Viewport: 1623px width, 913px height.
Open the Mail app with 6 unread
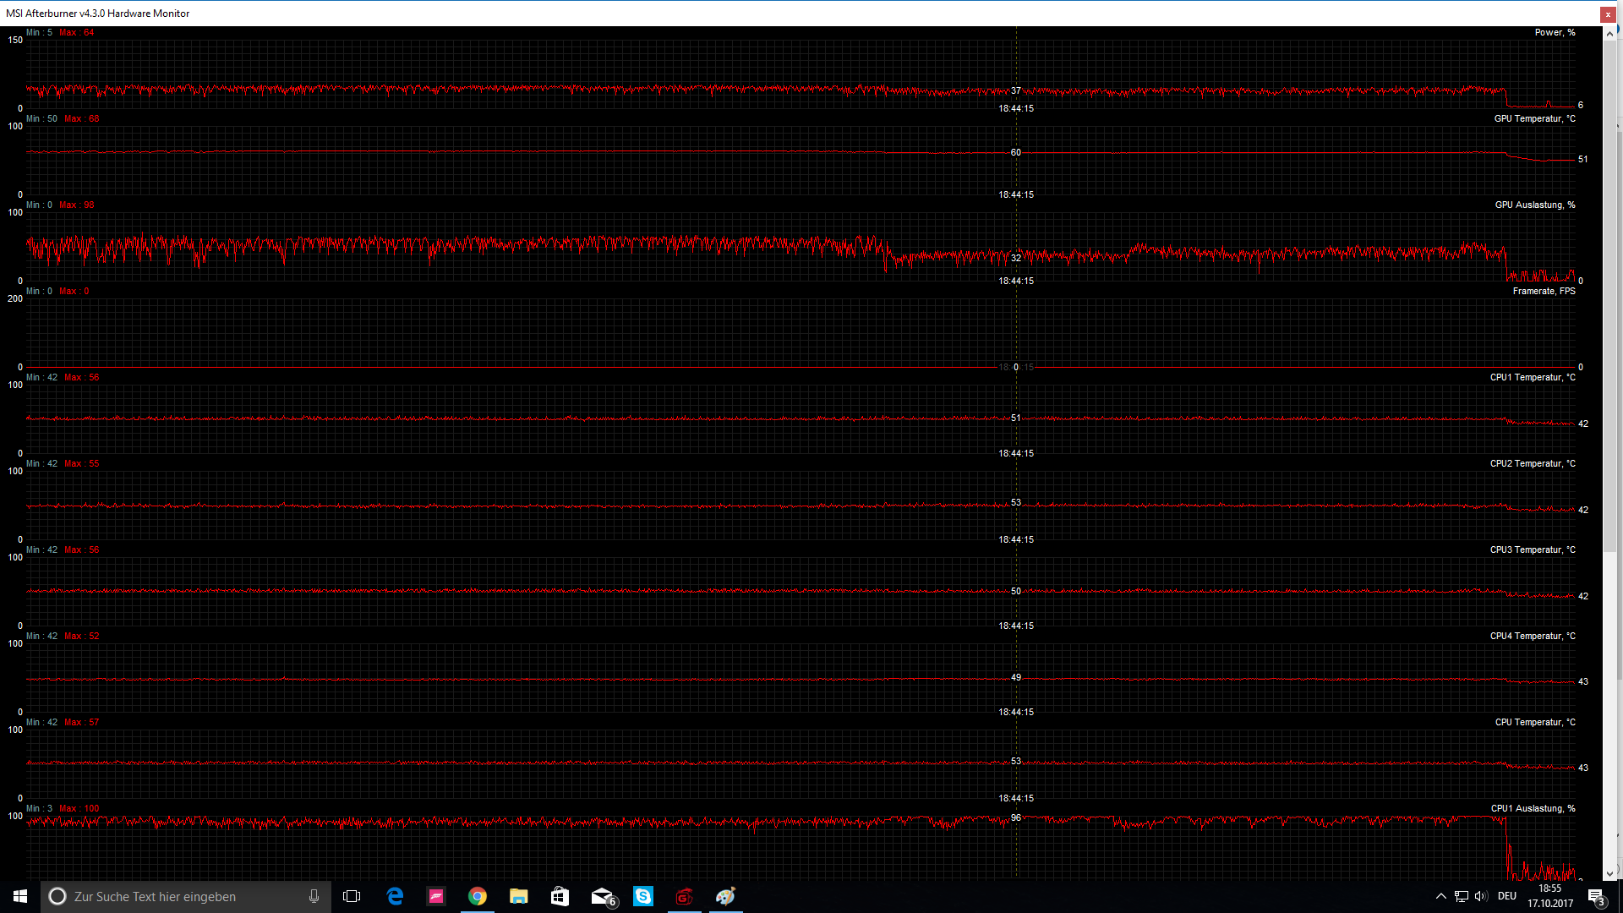(602, 896)
